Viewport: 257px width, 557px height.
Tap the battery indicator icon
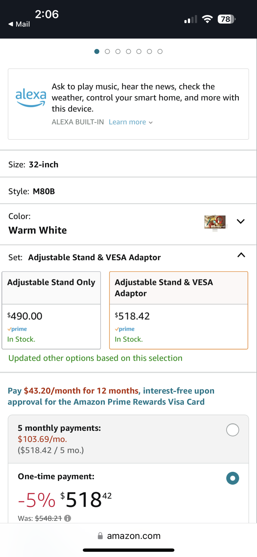(x=226, y=19)
